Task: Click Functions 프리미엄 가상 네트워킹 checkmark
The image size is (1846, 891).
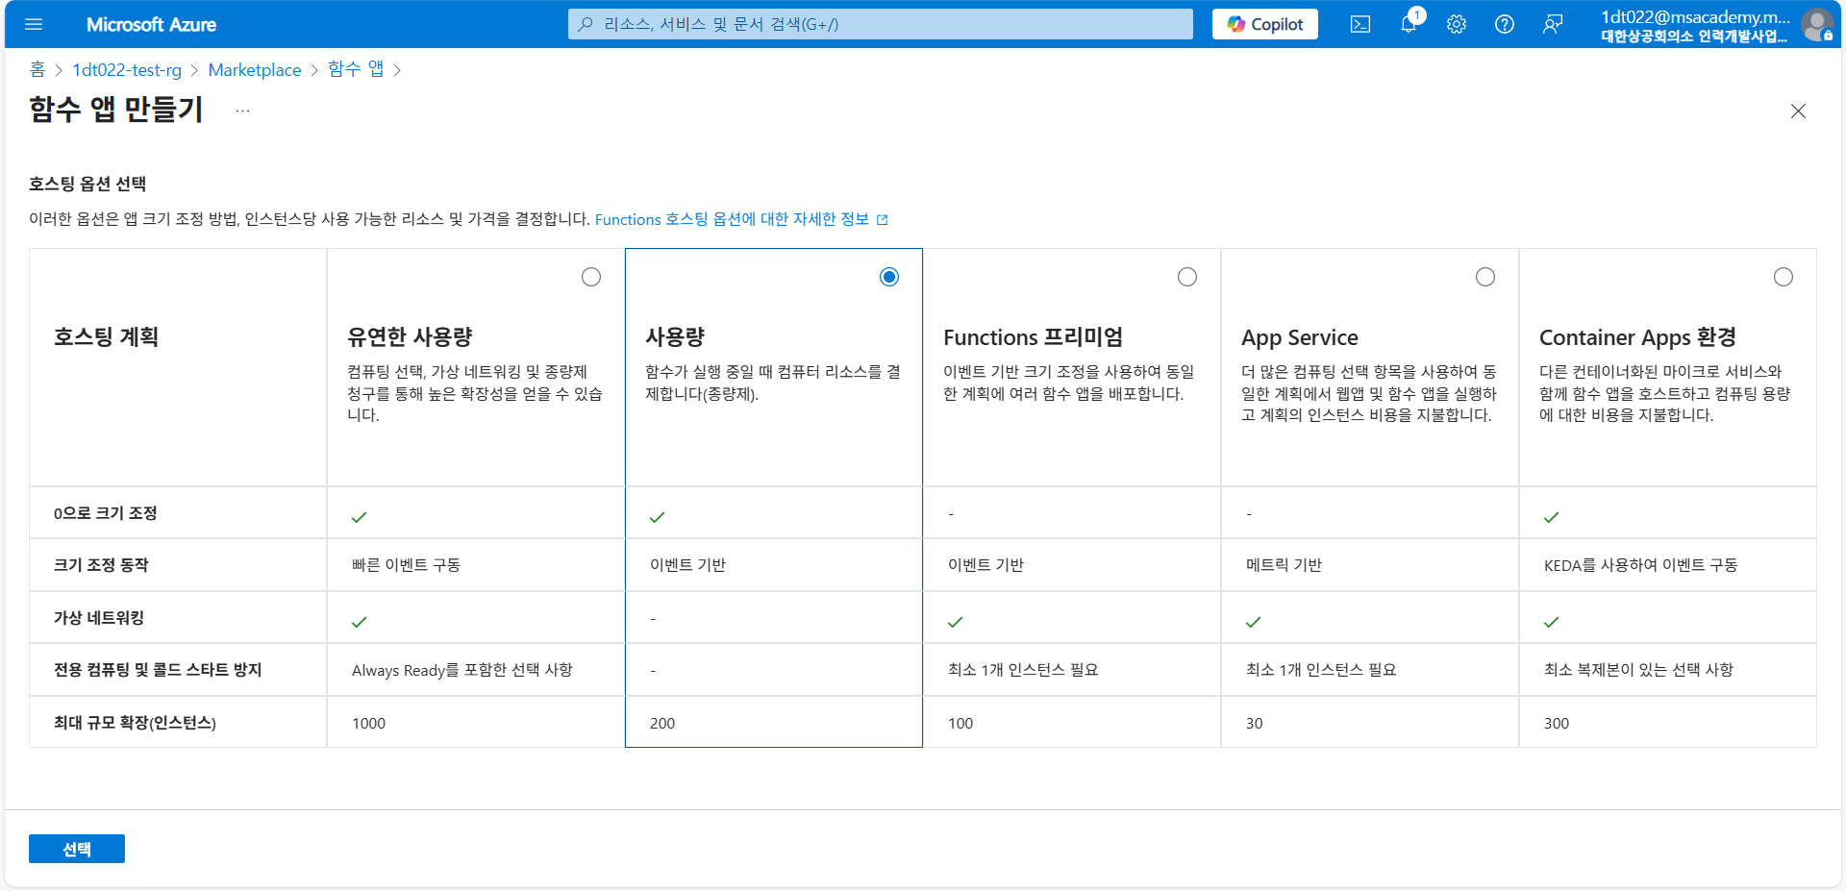Action: tap(956, 622)
